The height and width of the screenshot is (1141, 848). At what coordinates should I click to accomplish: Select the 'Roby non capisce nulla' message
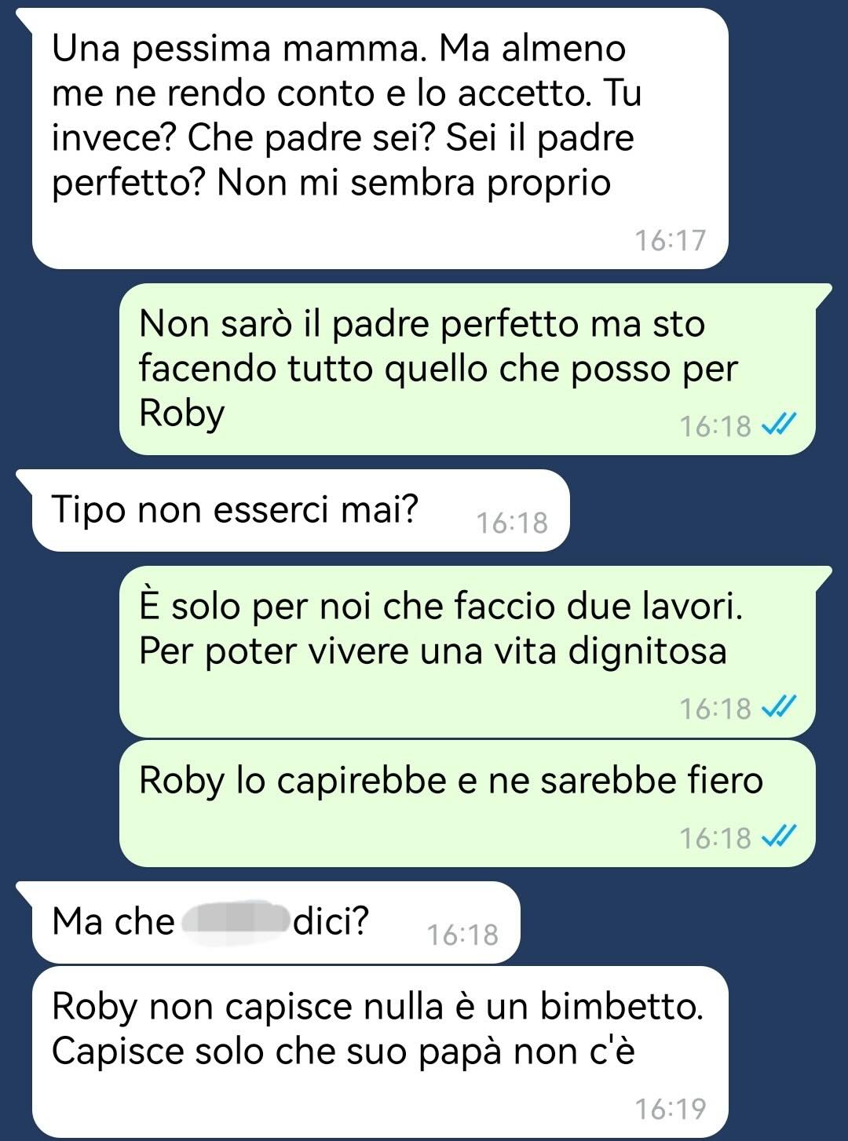[x=380, y=1052]
